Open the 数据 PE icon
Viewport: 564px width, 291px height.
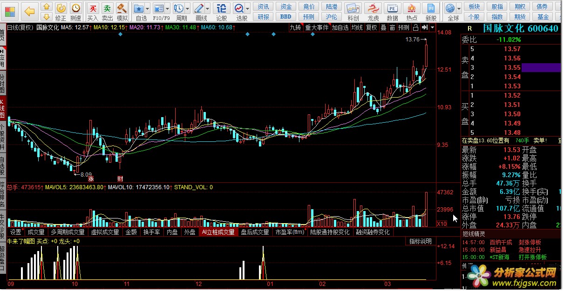(x=393, y=8)
